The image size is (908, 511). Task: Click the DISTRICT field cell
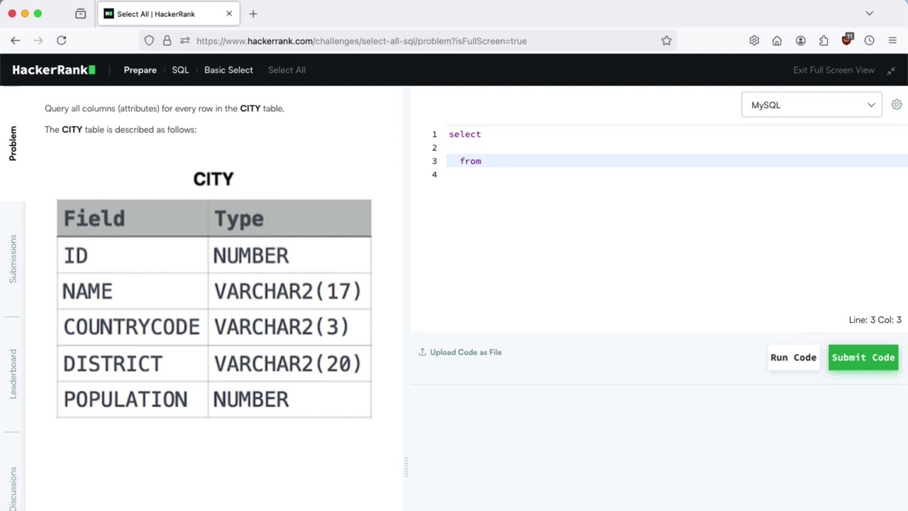tap(132, 363)
